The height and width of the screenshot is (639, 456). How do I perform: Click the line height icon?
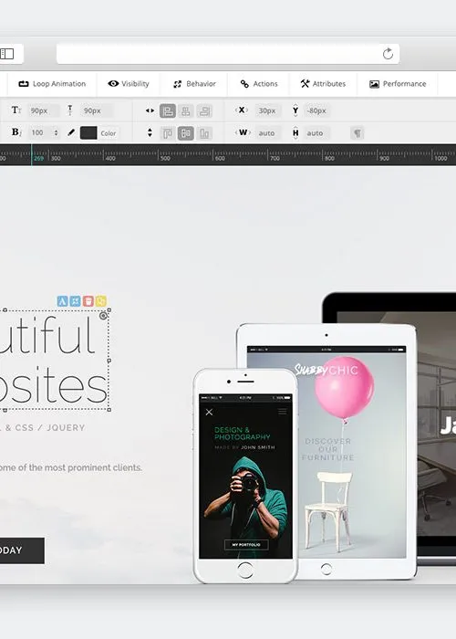coord(70,110)
